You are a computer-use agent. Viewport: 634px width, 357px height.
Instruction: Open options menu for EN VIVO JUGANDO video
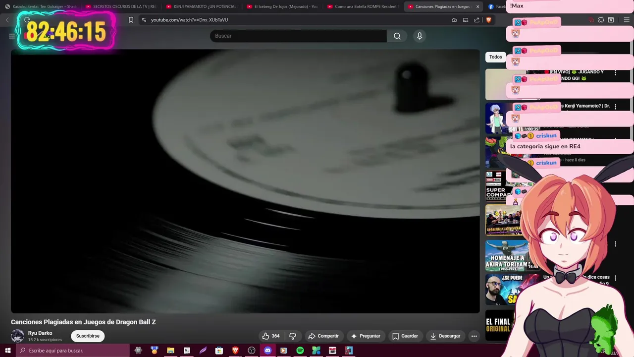[616, 73]
